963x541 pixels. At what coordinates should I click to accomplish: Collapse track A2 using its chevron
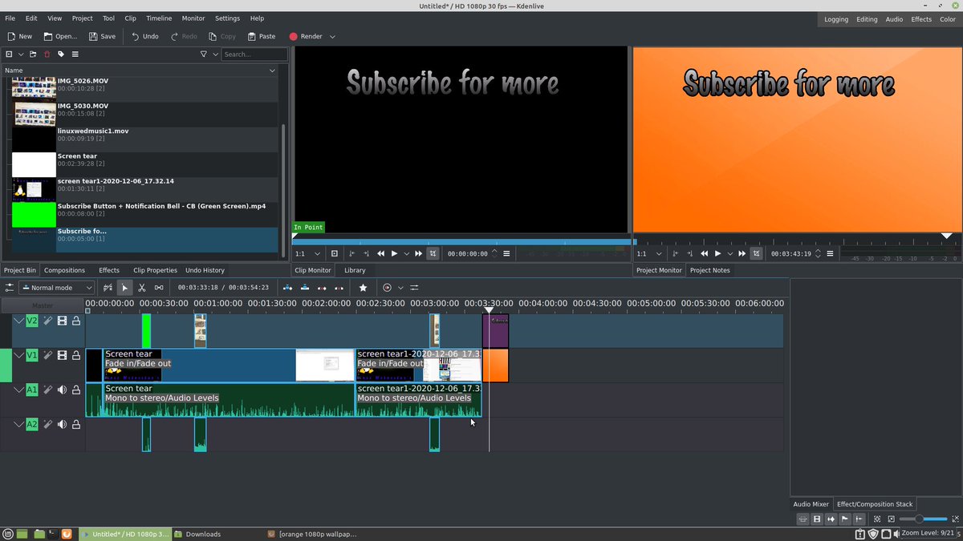click(18, 424)
